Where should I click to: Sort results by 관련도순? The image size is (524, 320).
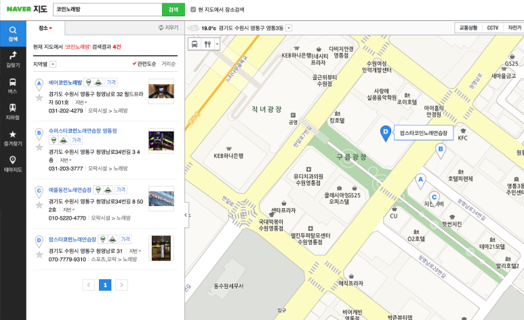[x=144, y=64]
